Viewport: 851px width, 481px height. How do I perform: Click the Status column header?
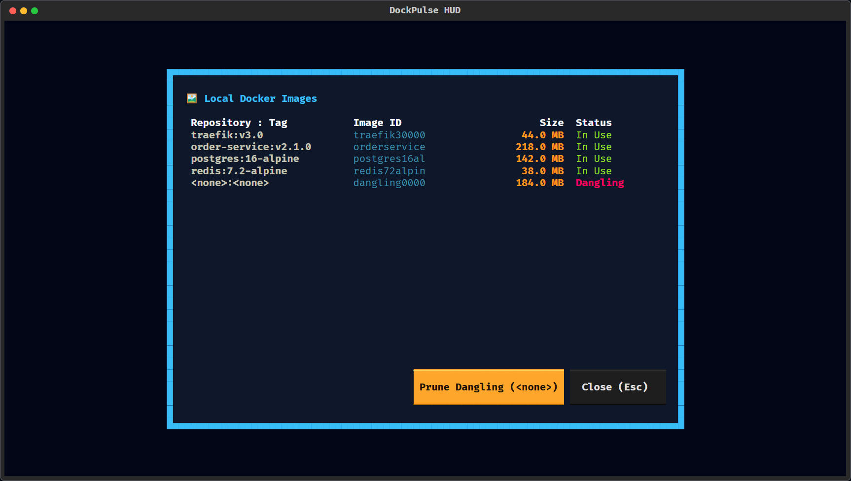pos(594,123)
